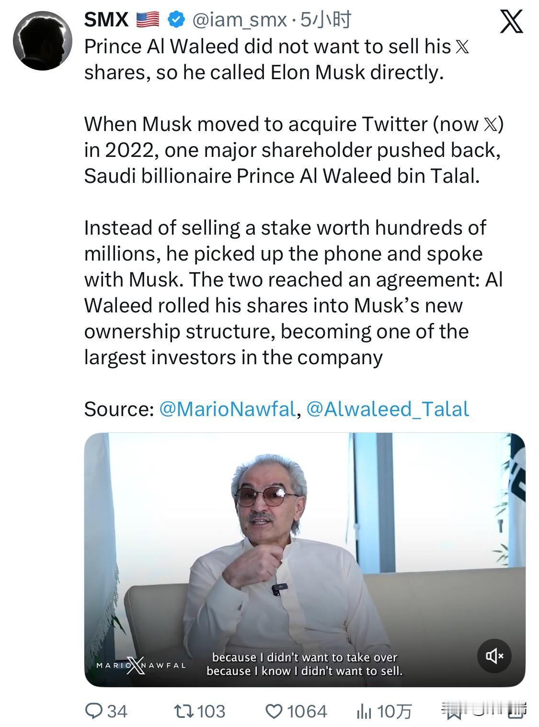The image size is (539, 727).
Task: Click the Mario Nawfal watermark logo
Action: coord(140,665)
